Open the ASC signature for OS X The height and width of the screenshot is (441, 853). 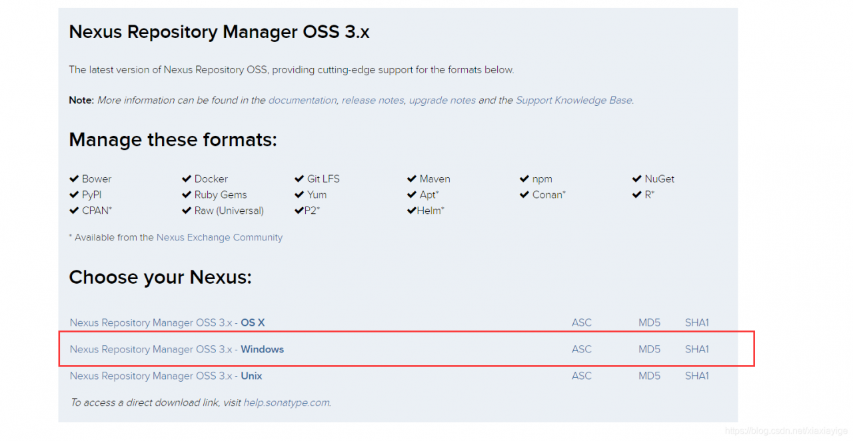pos(582,322)
